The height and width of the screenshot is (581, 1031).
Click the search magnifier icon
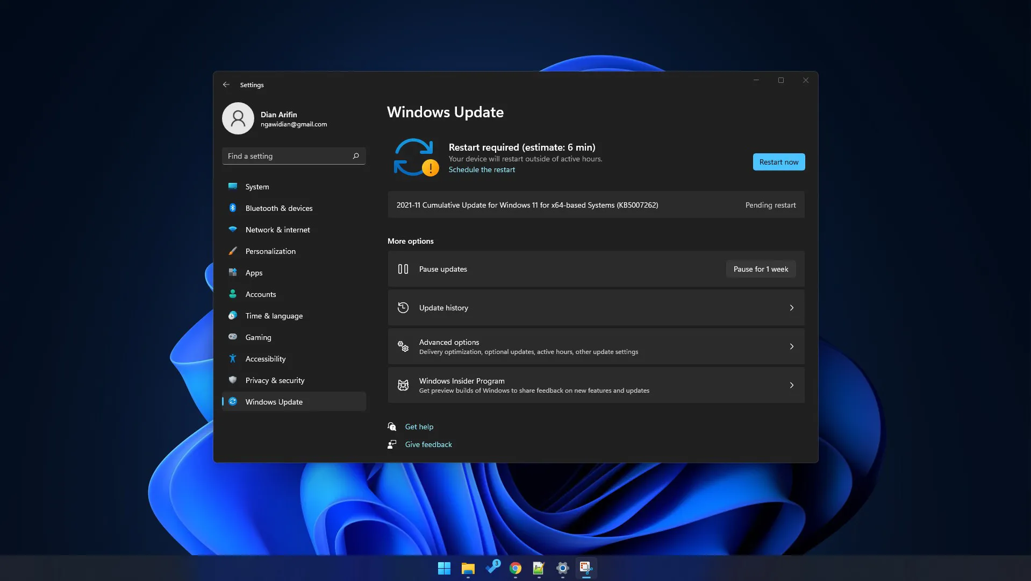[x=355, y=156]
